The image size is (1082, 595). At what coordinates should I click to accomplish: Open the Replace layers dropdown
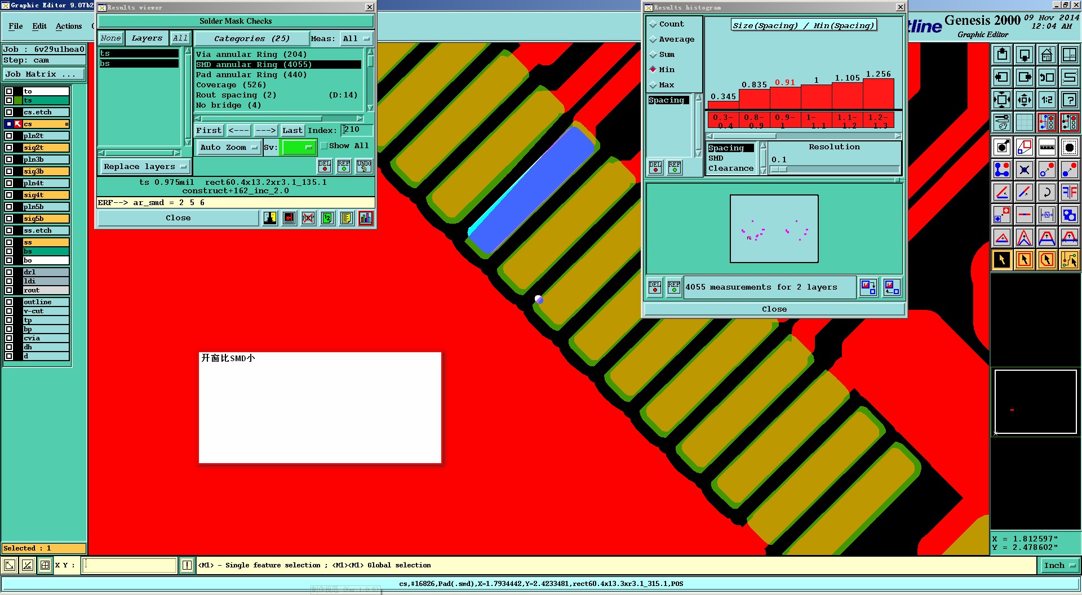pos(145,167)
